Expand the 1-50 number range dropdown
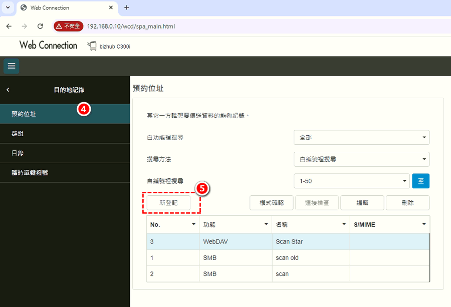Viewport: 451px width, 307px height. pos(351,181)
